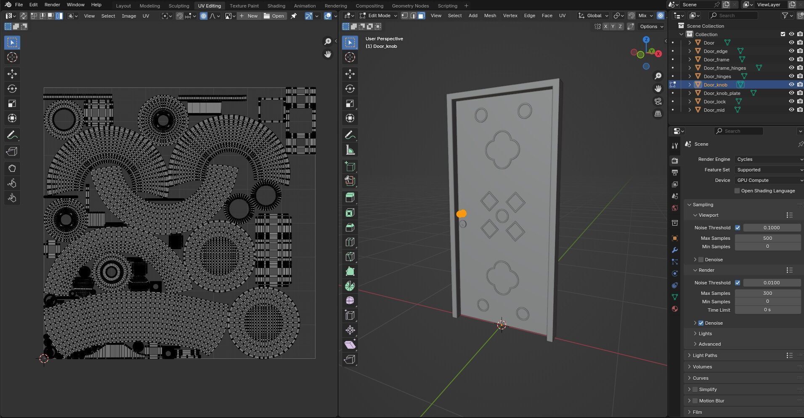Click the Z axis on navigation gizmo

point(646,39)
